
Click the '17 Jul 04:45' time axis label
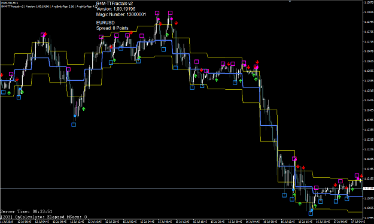click(358, 222)
